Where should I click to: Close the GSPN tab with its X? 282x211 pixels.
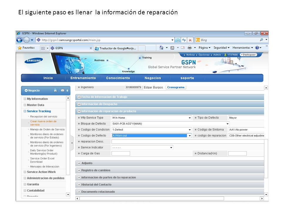91,48
